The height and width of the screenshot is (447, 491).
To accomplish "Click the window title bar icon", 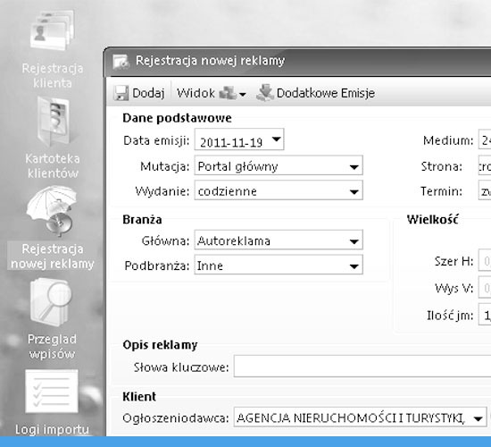I will pos(121,62).
